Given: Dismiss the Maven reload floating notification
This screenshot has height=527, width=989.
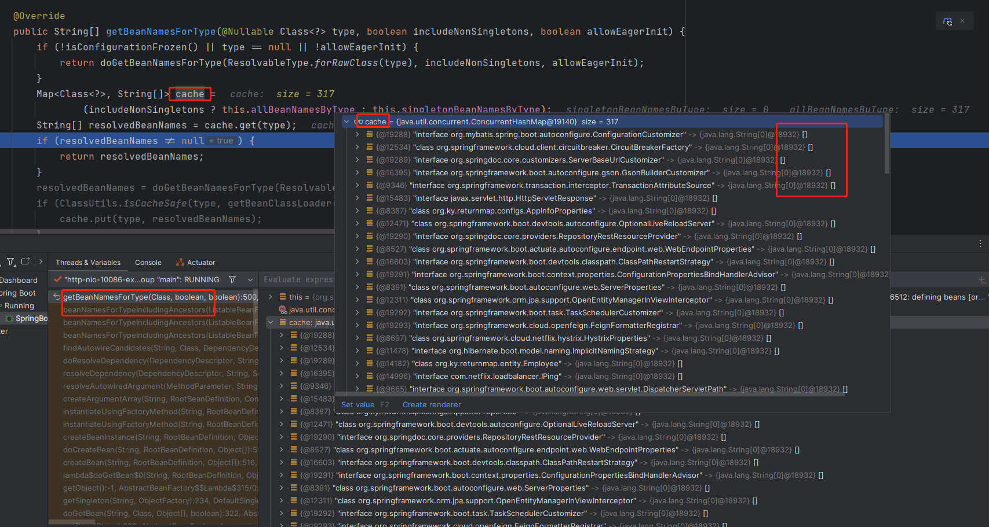Looking at the screenshot, I should tap(962, 21).
